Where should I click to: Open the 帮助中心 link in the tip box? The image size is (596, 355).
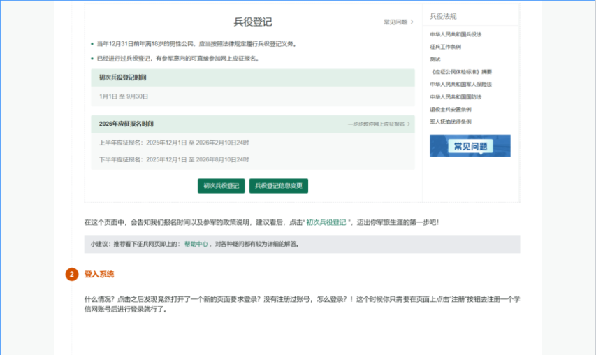point(196,244)
